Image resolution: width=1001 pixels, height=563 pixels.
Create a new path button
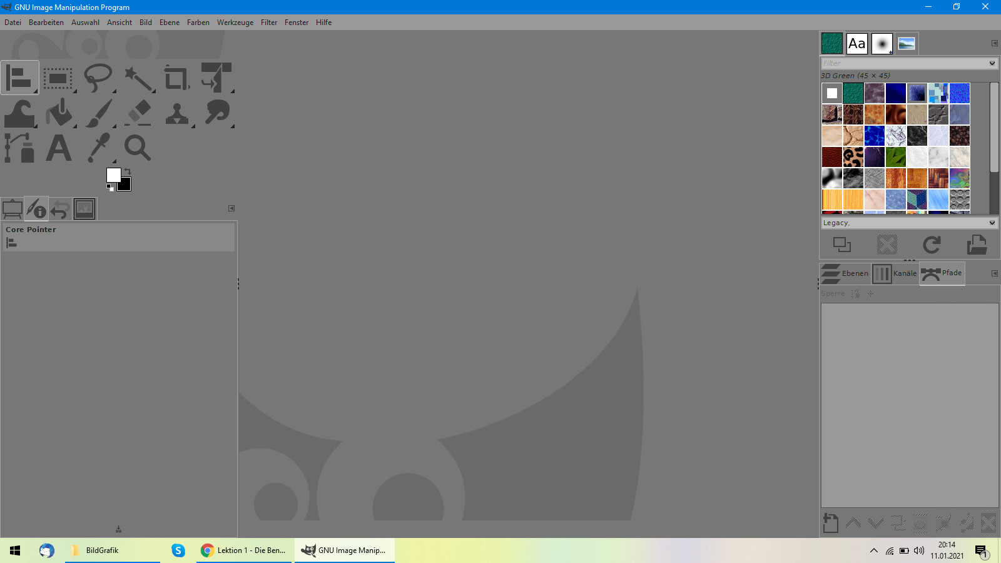831,523
